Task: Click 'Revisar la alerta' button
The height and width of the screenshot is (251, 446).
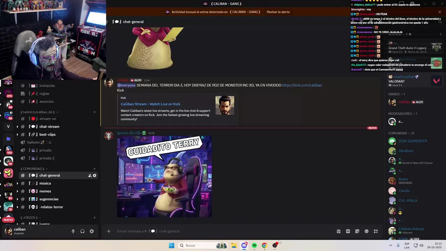Action: tap(278, 12)
